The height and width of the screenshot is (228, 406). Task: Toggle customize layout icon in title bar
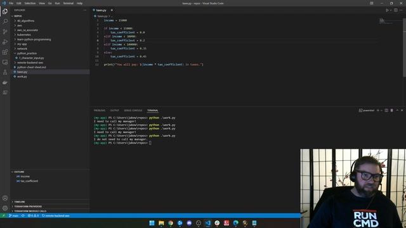(x=372, y=3)
